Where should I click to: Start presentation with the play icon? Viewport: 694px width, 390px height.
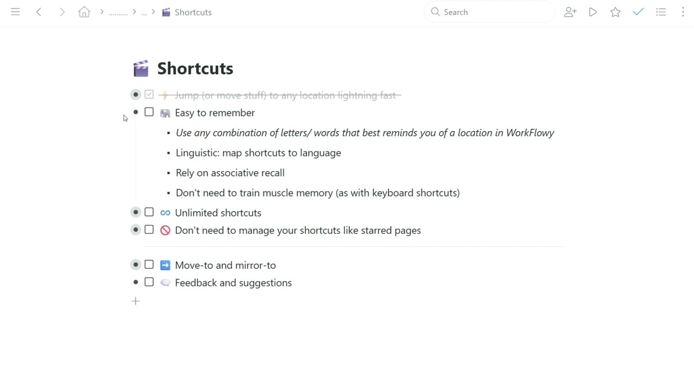pos(593,12)
